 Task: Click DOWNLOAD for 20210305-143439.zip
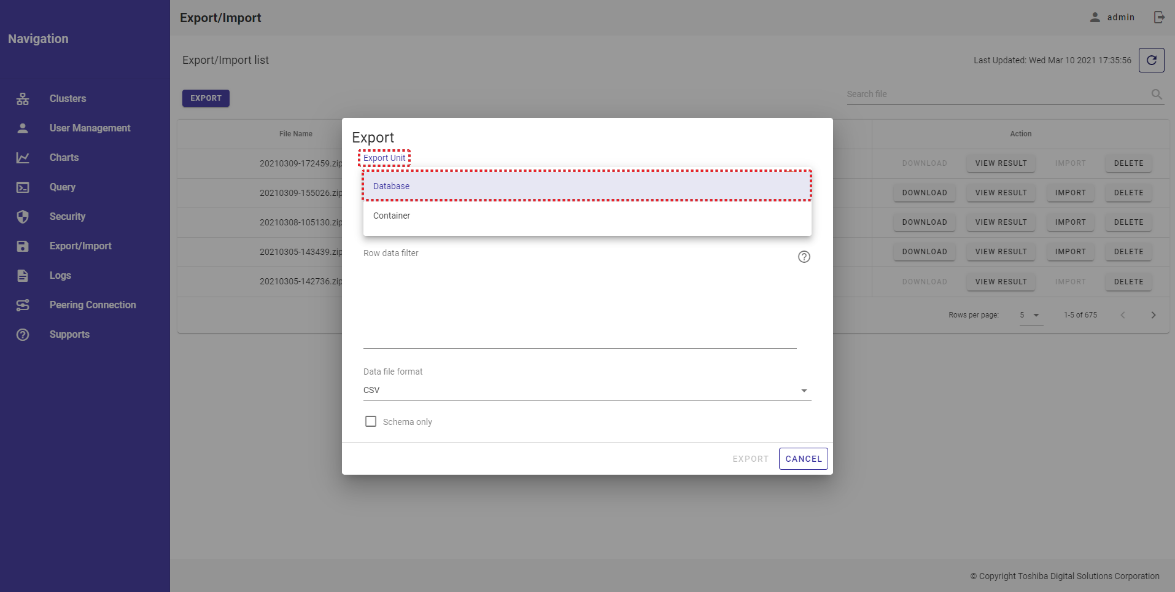click(x=925, y=252)
